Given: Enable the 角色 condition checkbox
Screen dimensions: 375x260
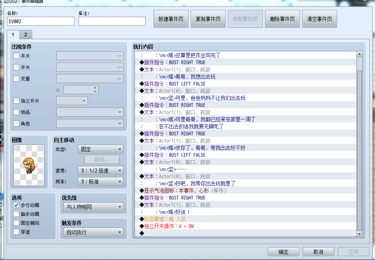Looking at the screenshot, I should pos(16,124).
